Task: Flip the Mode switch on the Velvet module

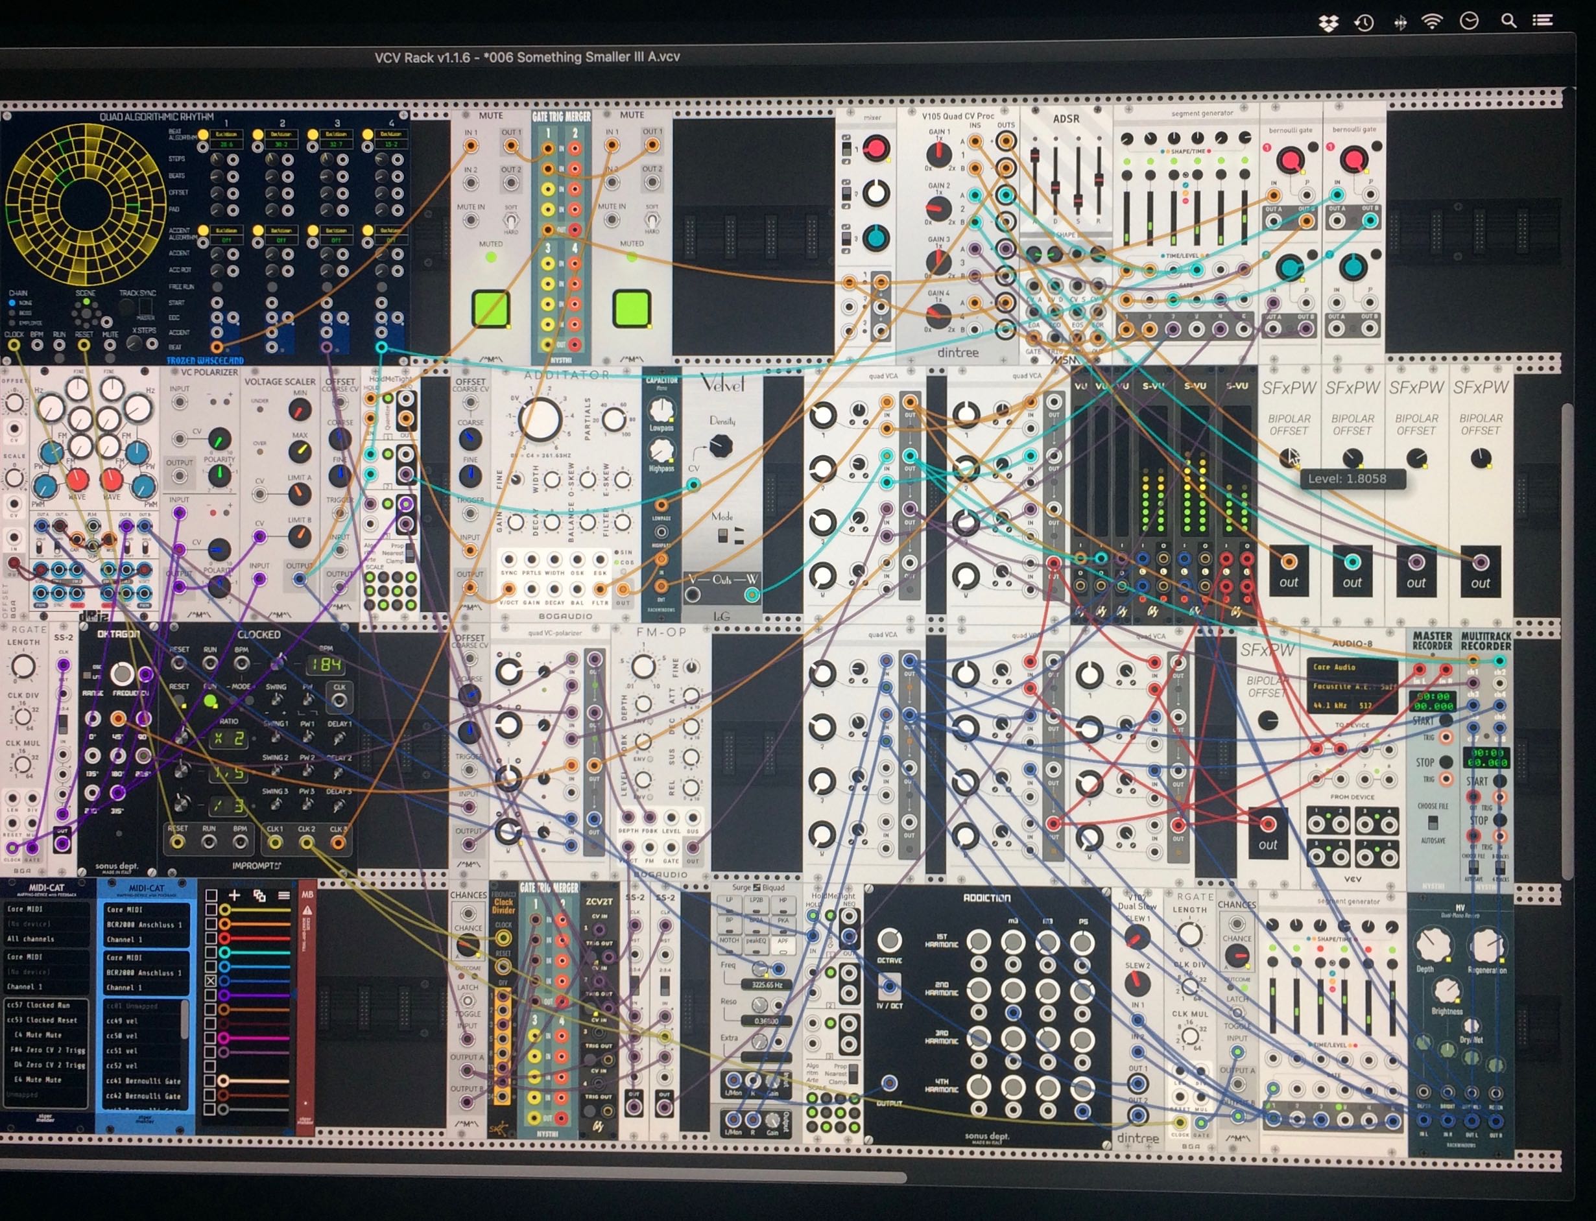Action: click(x=722, y=536)
